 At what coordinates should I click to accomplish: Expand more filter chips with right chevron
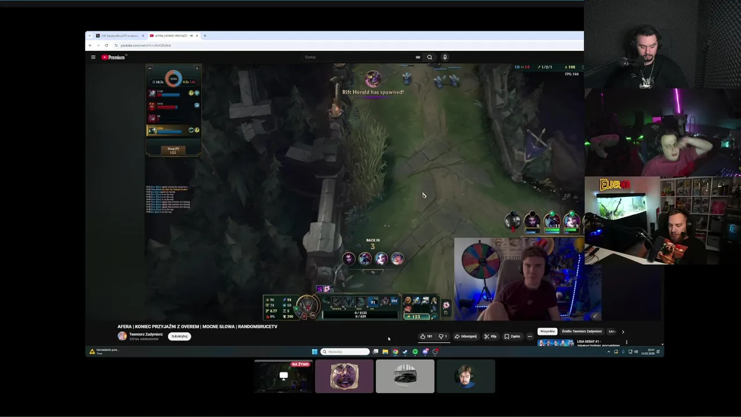623,331
